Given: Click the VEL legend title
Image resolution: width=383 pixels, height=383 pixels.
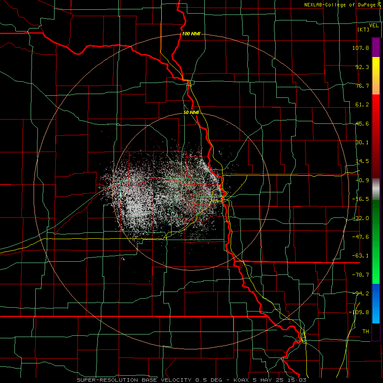Looking at the screenshot, I should 374,26.
